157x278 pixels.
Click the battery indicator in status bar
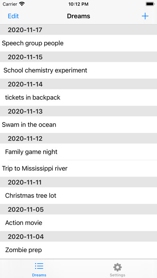coord(150,4)
